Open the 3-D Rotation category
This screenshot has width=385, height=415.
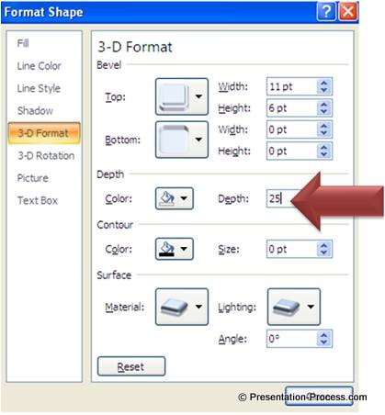click(46, 155)
